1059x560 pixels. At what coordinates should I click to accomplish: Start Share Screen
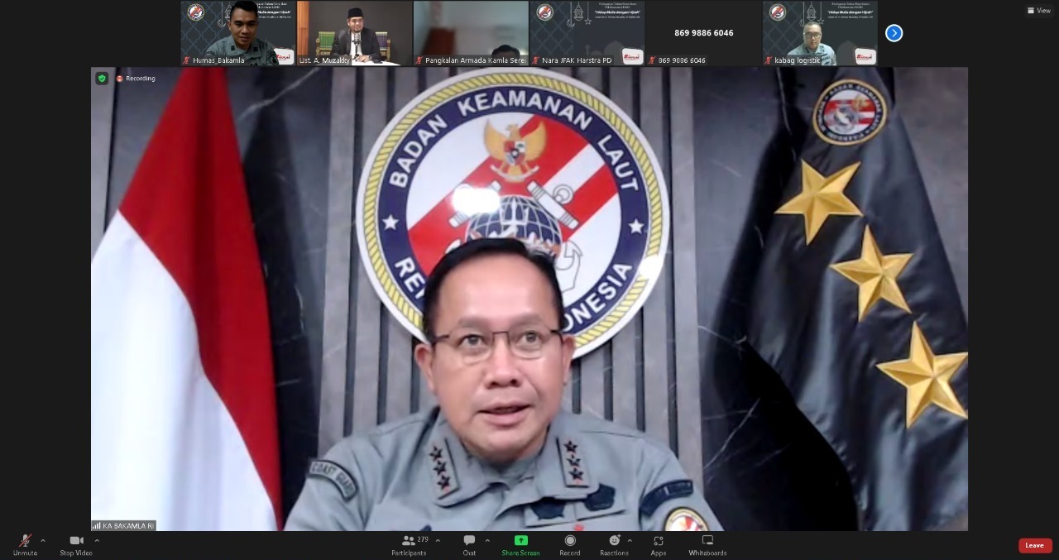click(x=520, y=544)
